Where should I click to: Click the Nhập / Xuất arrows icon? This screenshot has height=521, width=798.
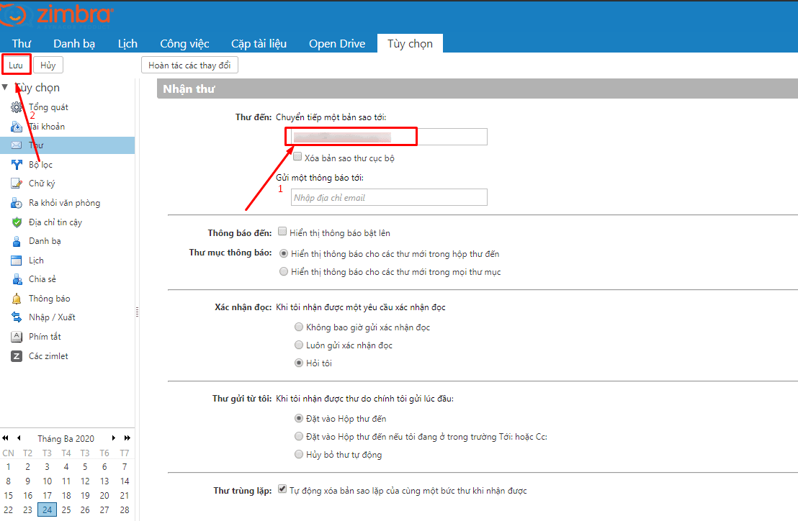point(17,317)
